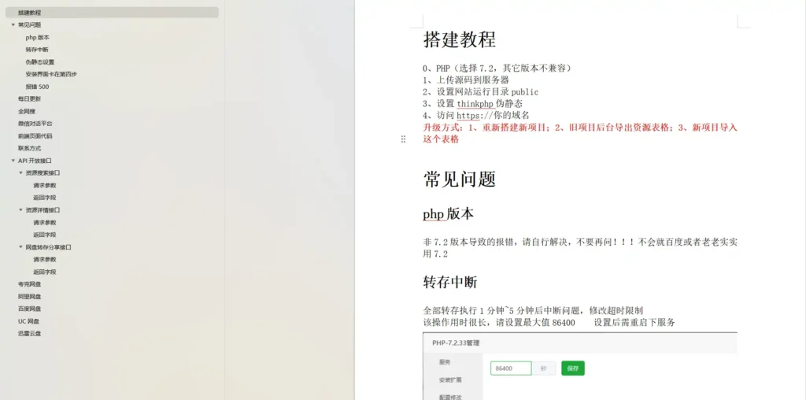Select UC 网盘 in the navigation pane
This screenshot has width=806, height=400.
[x=28, y=320]
